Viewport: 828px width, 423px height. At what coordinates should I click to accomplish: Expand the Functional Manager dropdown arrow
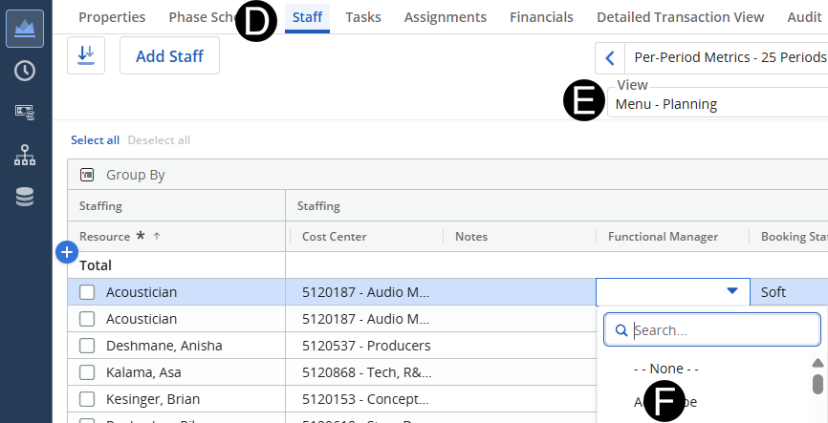click(731, 291)
